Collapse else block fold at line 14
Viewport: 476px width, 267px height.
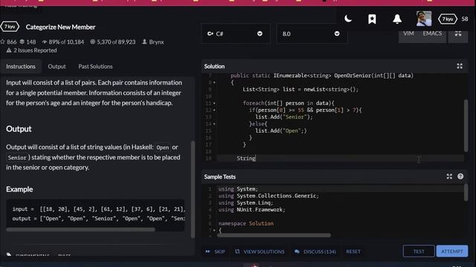tap(214, 124)
